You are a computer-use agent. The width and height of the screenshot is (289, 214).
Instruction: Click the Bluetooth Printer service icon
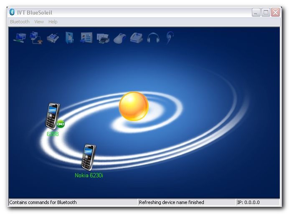click(103, 38)
